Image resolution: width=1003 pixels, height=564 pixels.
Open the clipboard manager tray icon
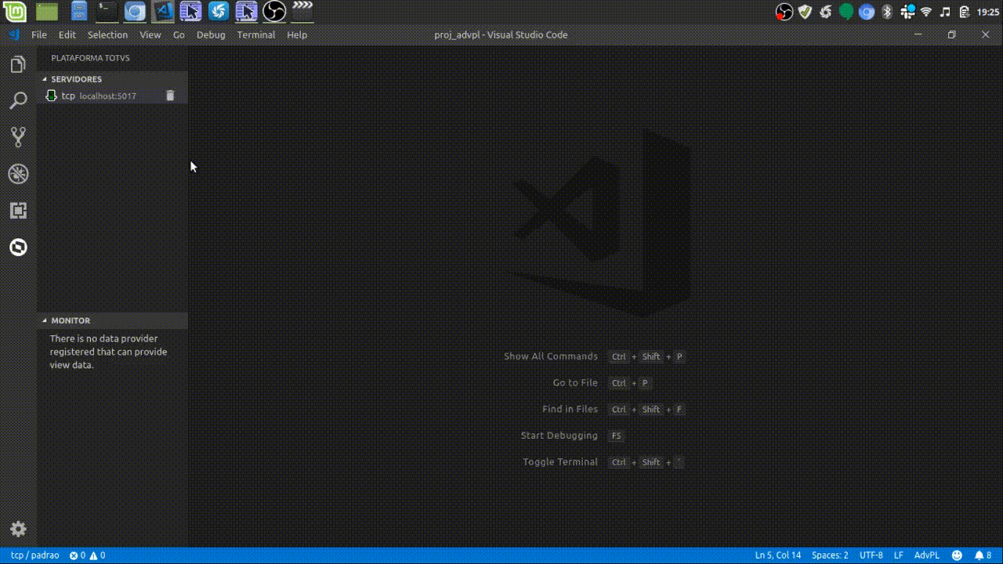[x=964, y=12]
